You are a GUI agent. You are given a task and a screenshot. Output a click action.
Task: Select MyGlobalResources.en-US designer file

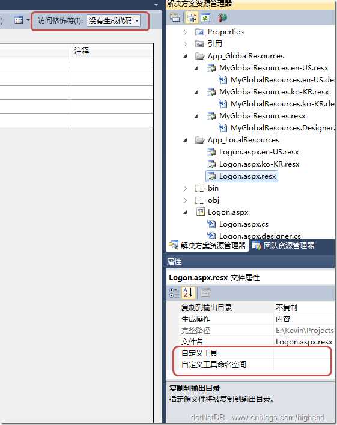point(282,80)
